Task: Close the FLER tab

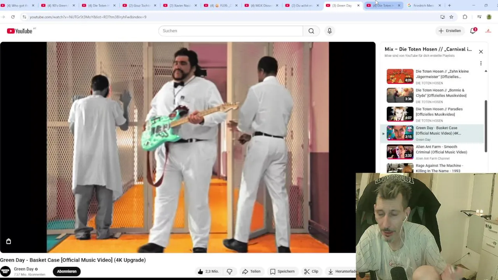Action: click(236, 5)
